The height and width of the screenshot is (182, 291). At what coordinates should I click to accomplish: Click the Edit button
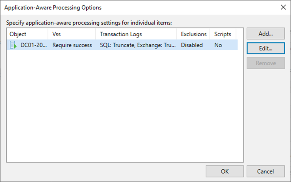(x=266, y=48)
